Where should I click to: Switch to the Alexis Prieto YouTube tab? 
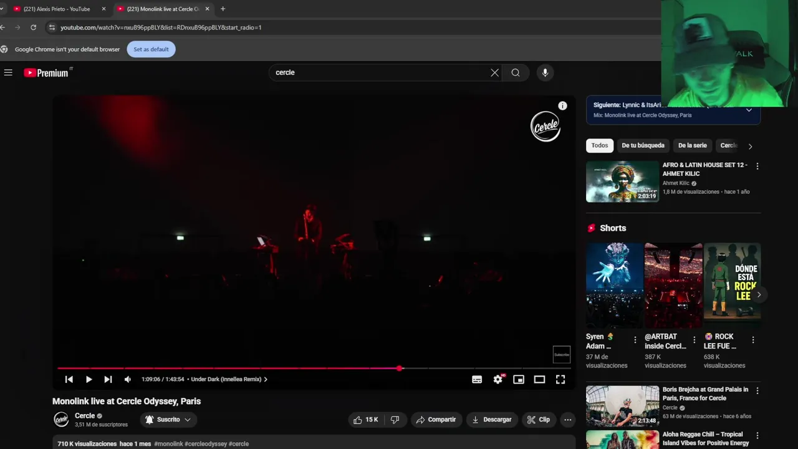click(56, 9)
